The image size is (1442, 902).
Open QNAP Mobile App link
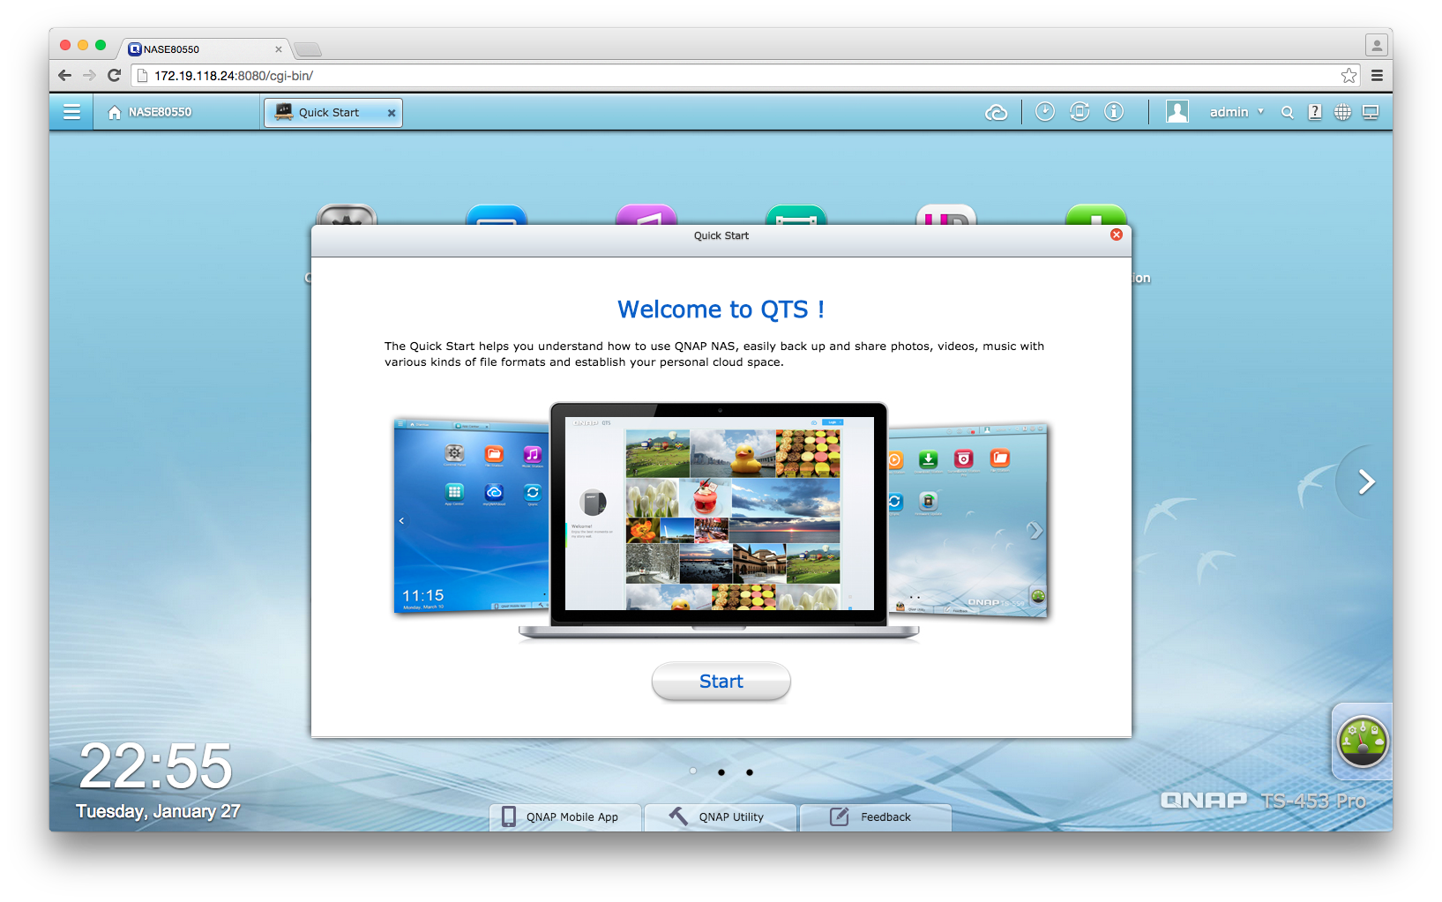[x=565, y=817]
